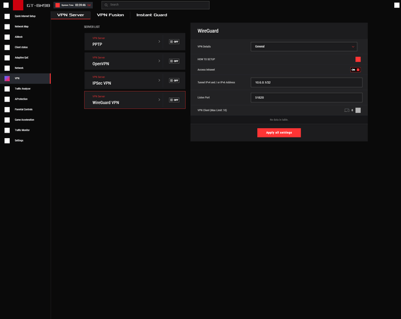Expand IPSec VPN using its chevron arrow
The image size is (401, 319).
click(159, 80)
